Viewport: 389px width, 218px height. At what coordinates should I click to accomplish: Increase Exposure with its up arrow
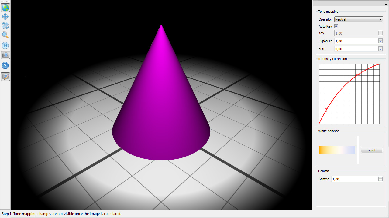tap(380, 40)
